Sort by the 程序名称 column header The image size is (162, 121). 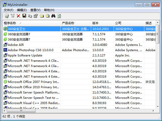tap(31, 23)
